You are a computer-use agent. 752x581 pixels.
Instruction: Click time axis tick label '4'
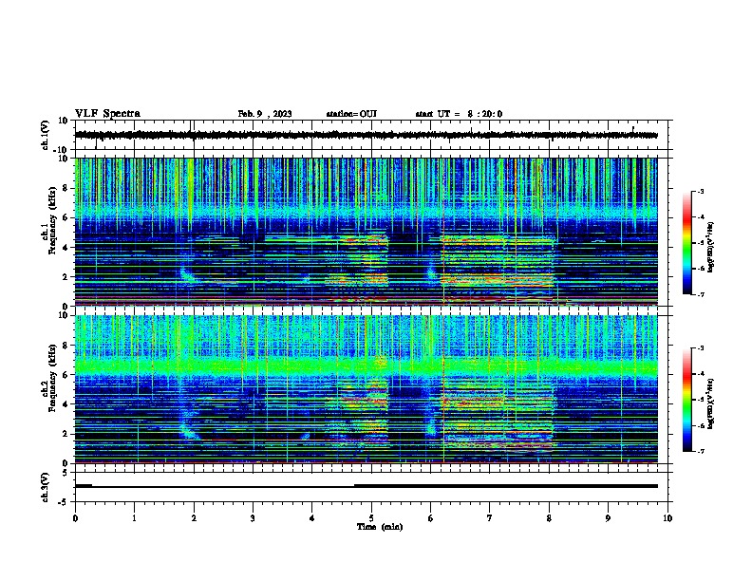[312, 518]
